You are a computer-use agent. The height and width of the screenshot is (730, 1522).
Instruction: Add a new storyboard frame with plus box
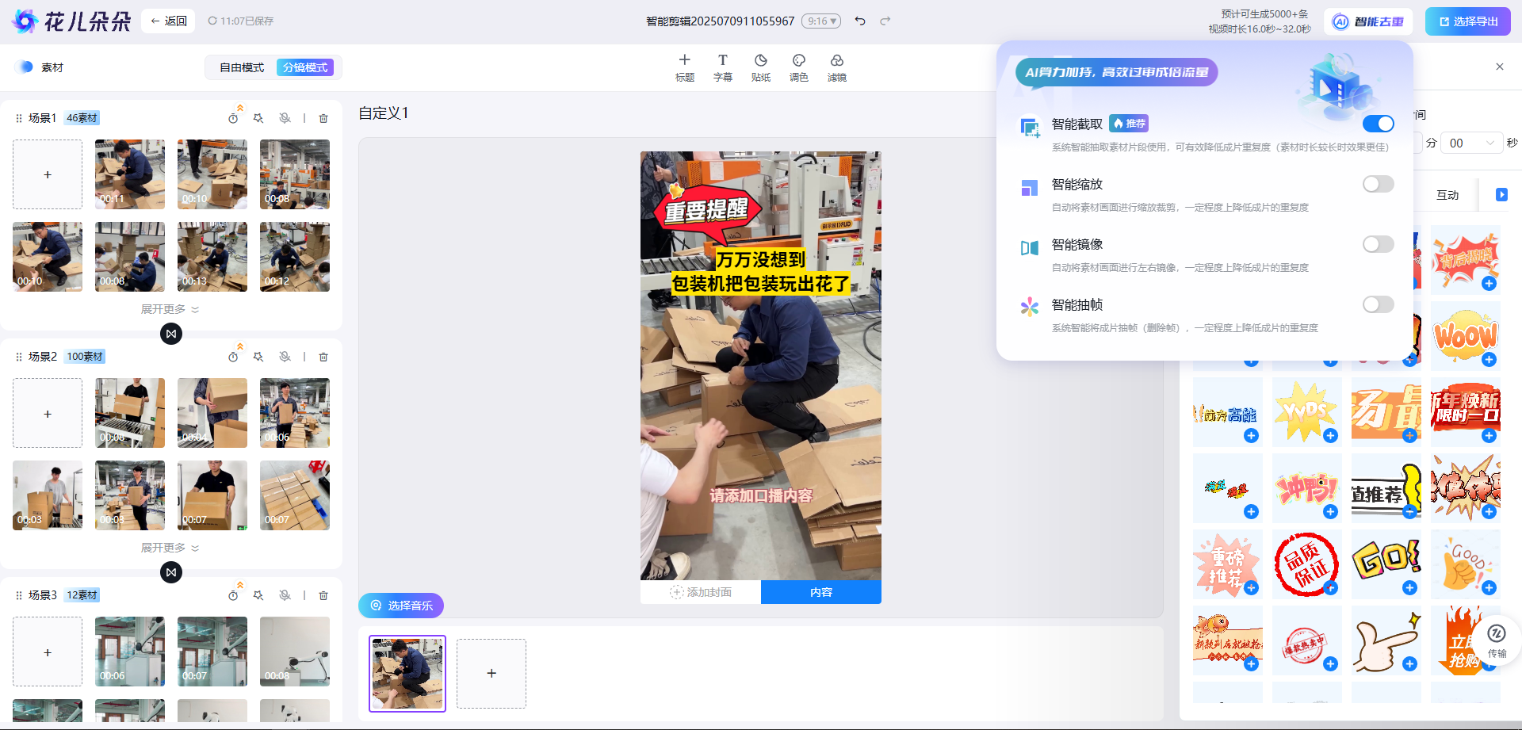pos(491,673)
